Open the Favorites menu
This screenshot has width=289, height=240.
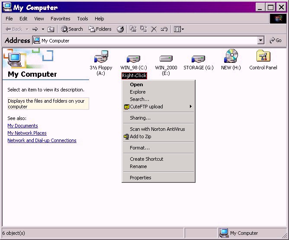coord(61,19)
